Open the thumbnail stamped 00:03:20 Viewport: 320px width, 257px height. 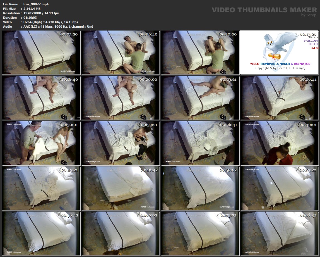[41, 53]
